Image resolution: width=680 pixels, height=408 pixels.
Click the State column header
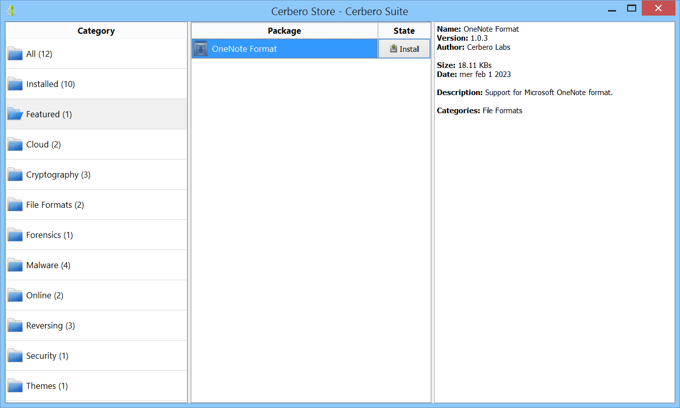coord(404,31)
